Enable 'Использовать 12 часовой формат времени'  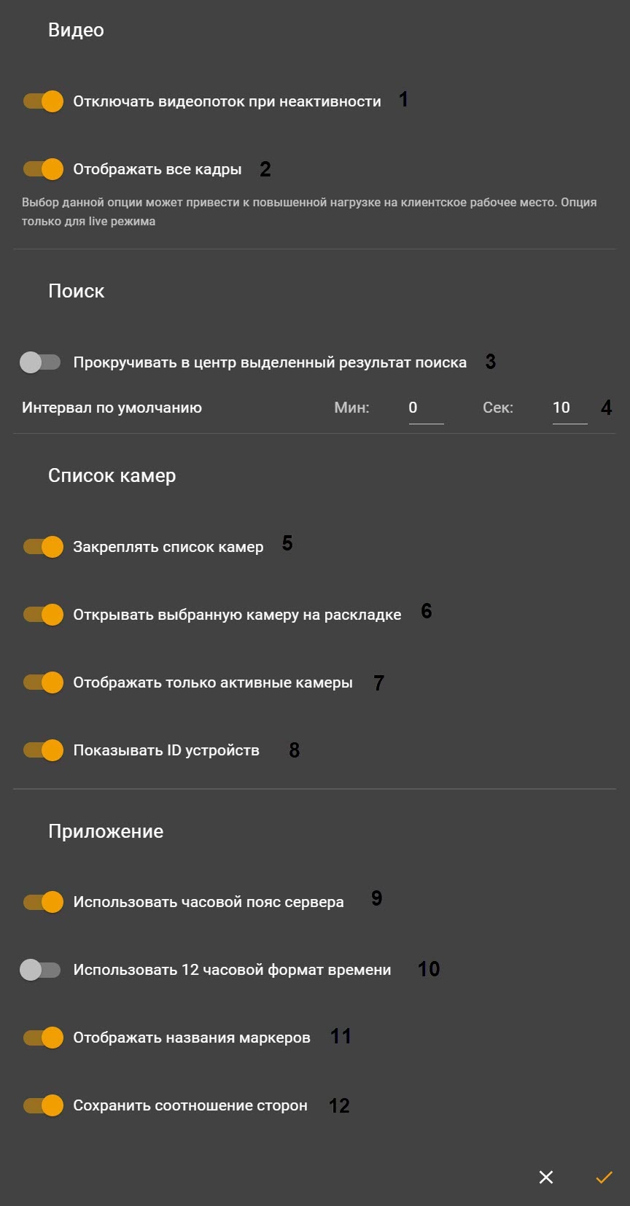pos(40,970)
